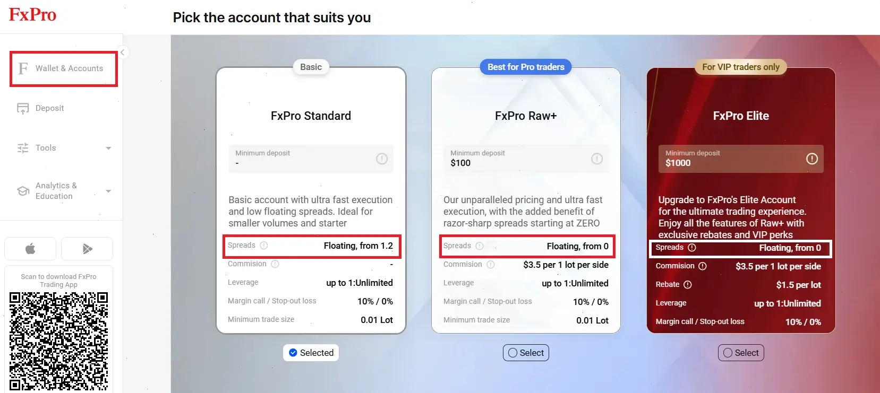Screen dimensions: 880x393
Task: Expand the Analytics & Education dropdown arrow
Action: coord(108,191)
